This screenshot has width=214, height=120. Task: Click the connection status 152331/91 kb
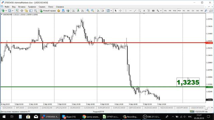pos(199,112)
